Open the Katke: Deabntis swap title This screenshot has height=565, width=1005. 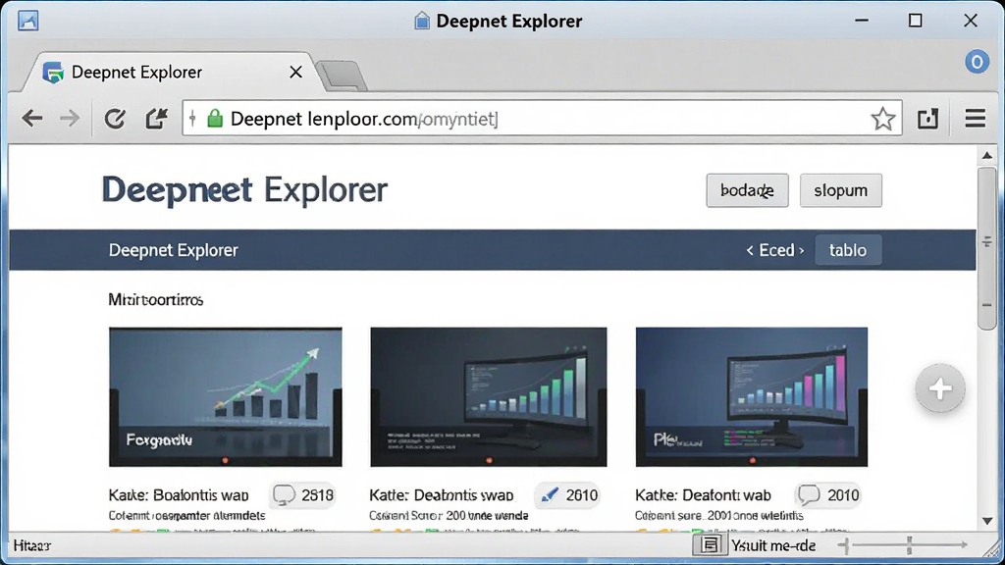441,495
